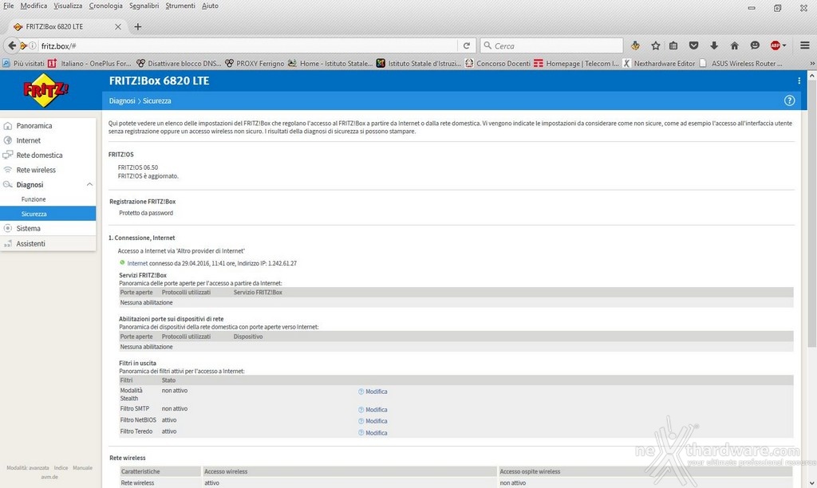Screen dimensions: 817x488
Task: Open Disattivare blocco DNS bookmark
Action: coord(179,64)
